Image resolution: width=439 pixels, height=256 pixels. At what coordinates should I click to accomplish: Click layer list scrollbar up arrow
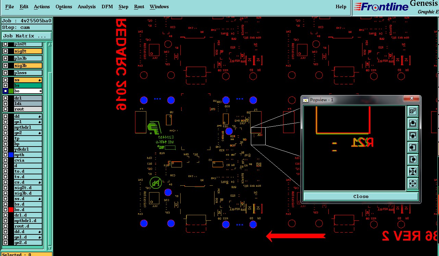(x=50, y=45)
